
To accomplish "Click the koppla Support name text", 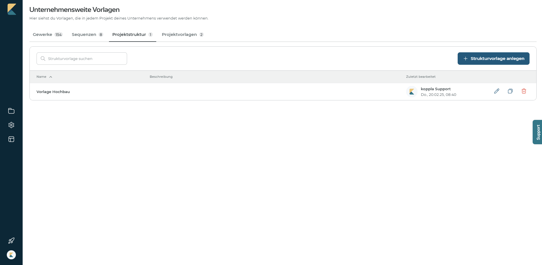I will pyautogui.click(x=436, y=89).
